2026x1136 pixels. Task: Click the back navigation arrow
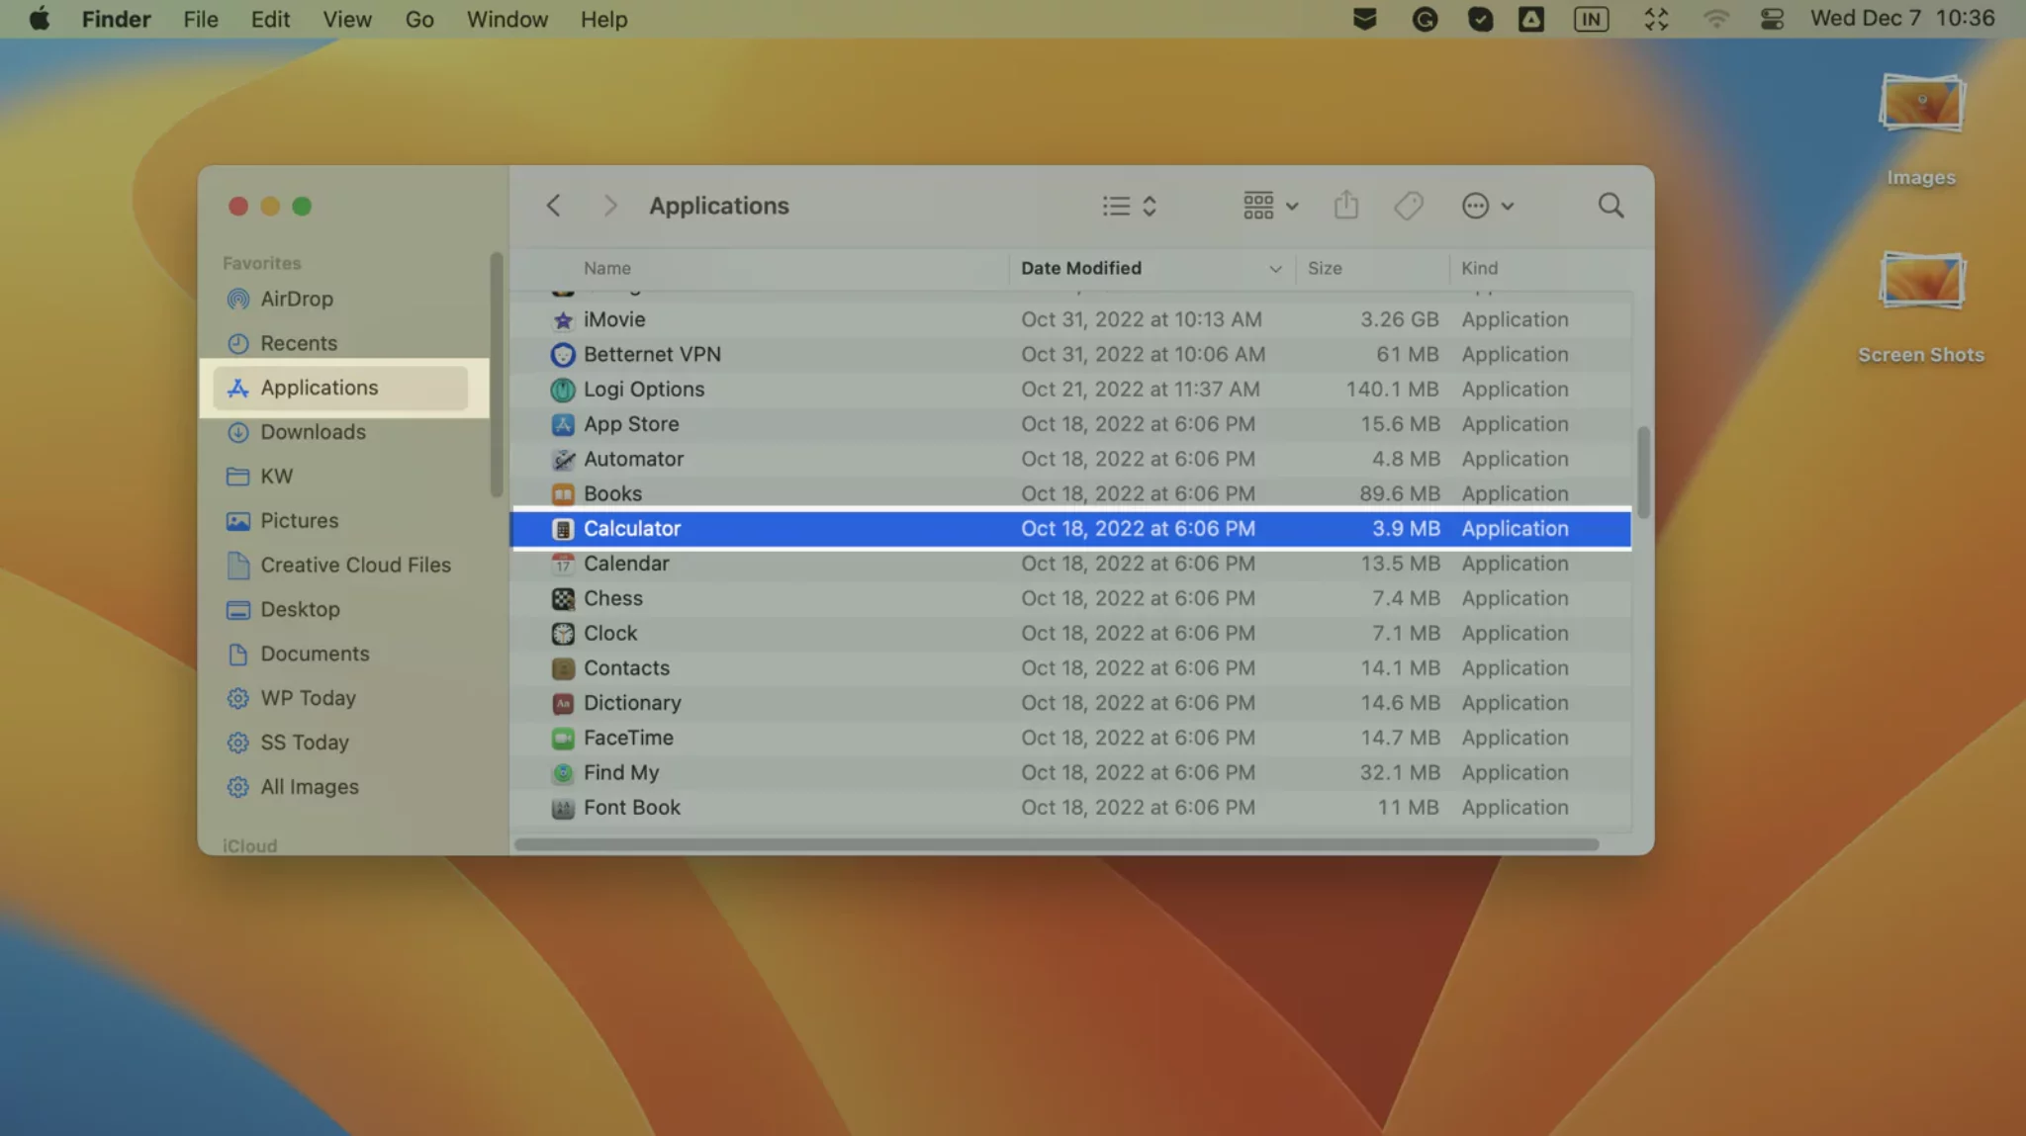click(x=553, y=206)
